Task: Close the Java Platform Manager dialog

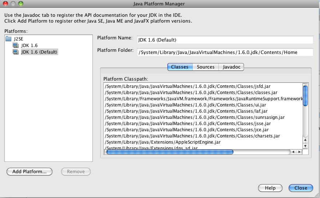Action: coord(301,188)
